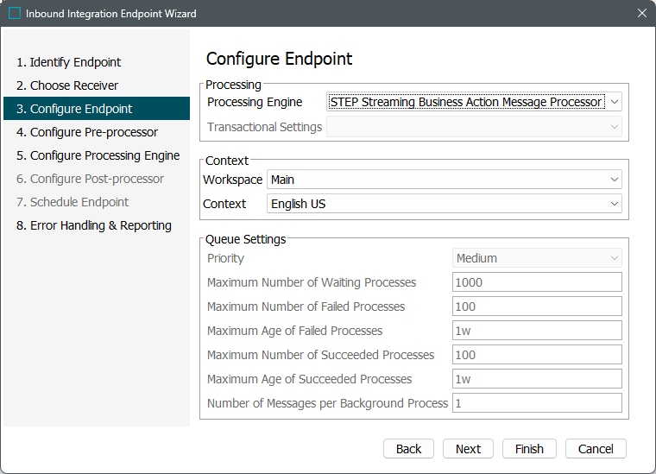Jump to Configure Pre-processor step
Viewport: 656px width, 474px height.
click(87, 132)
